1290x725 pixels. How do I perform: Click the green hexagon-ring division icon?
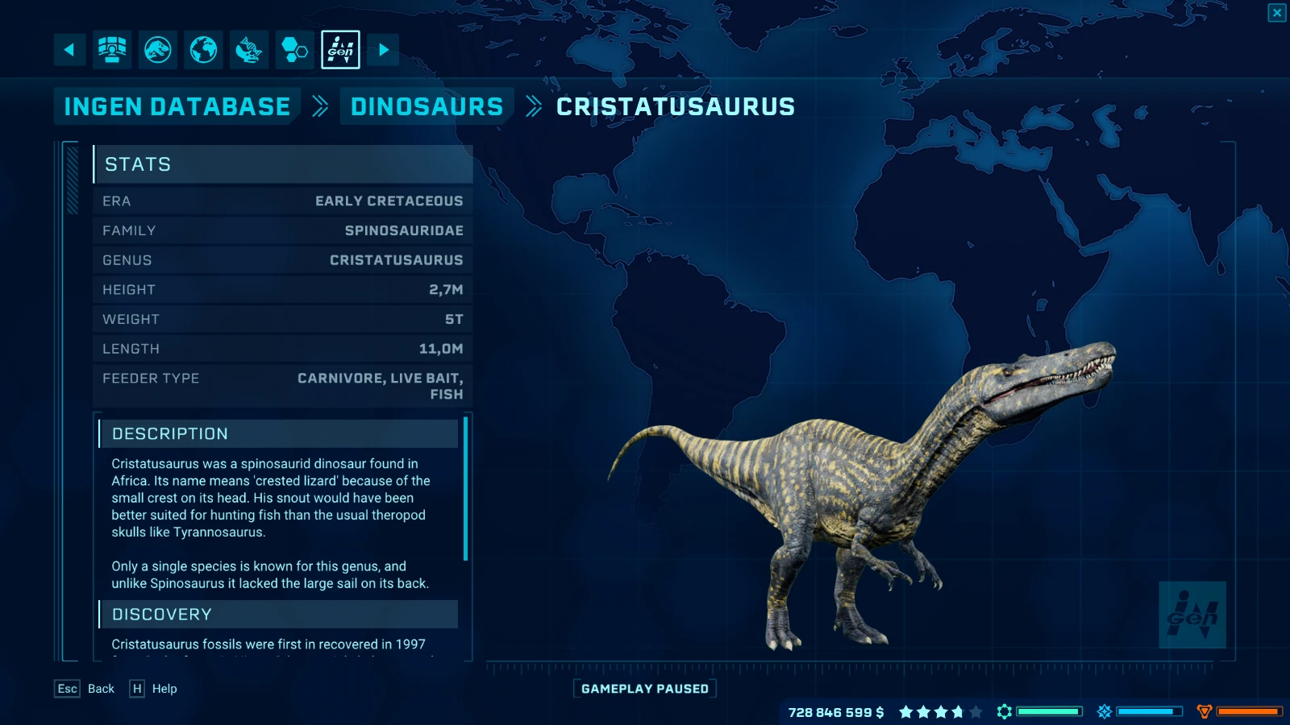[x=1005, y=711]
